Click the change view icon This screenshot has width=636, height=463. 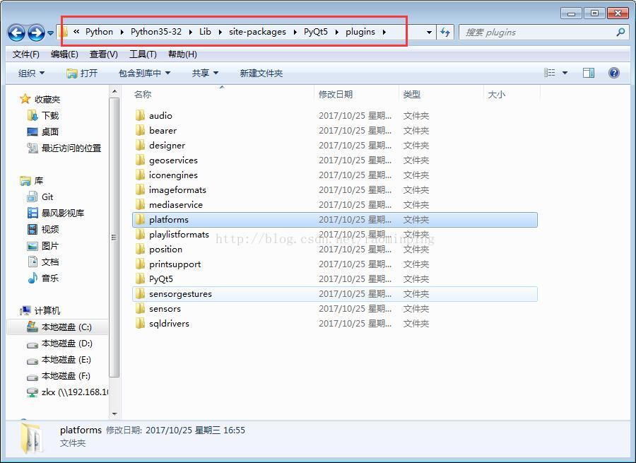[x=550, y=73]
